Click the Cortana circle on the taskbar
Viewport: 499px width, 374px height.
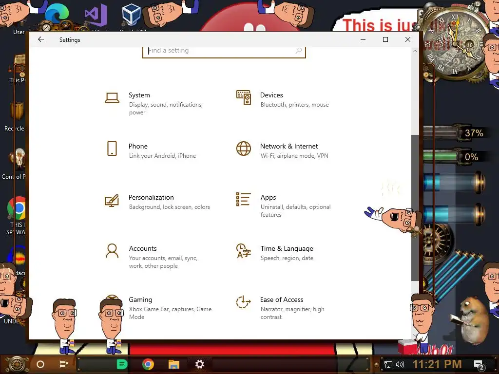click(40, 364)
